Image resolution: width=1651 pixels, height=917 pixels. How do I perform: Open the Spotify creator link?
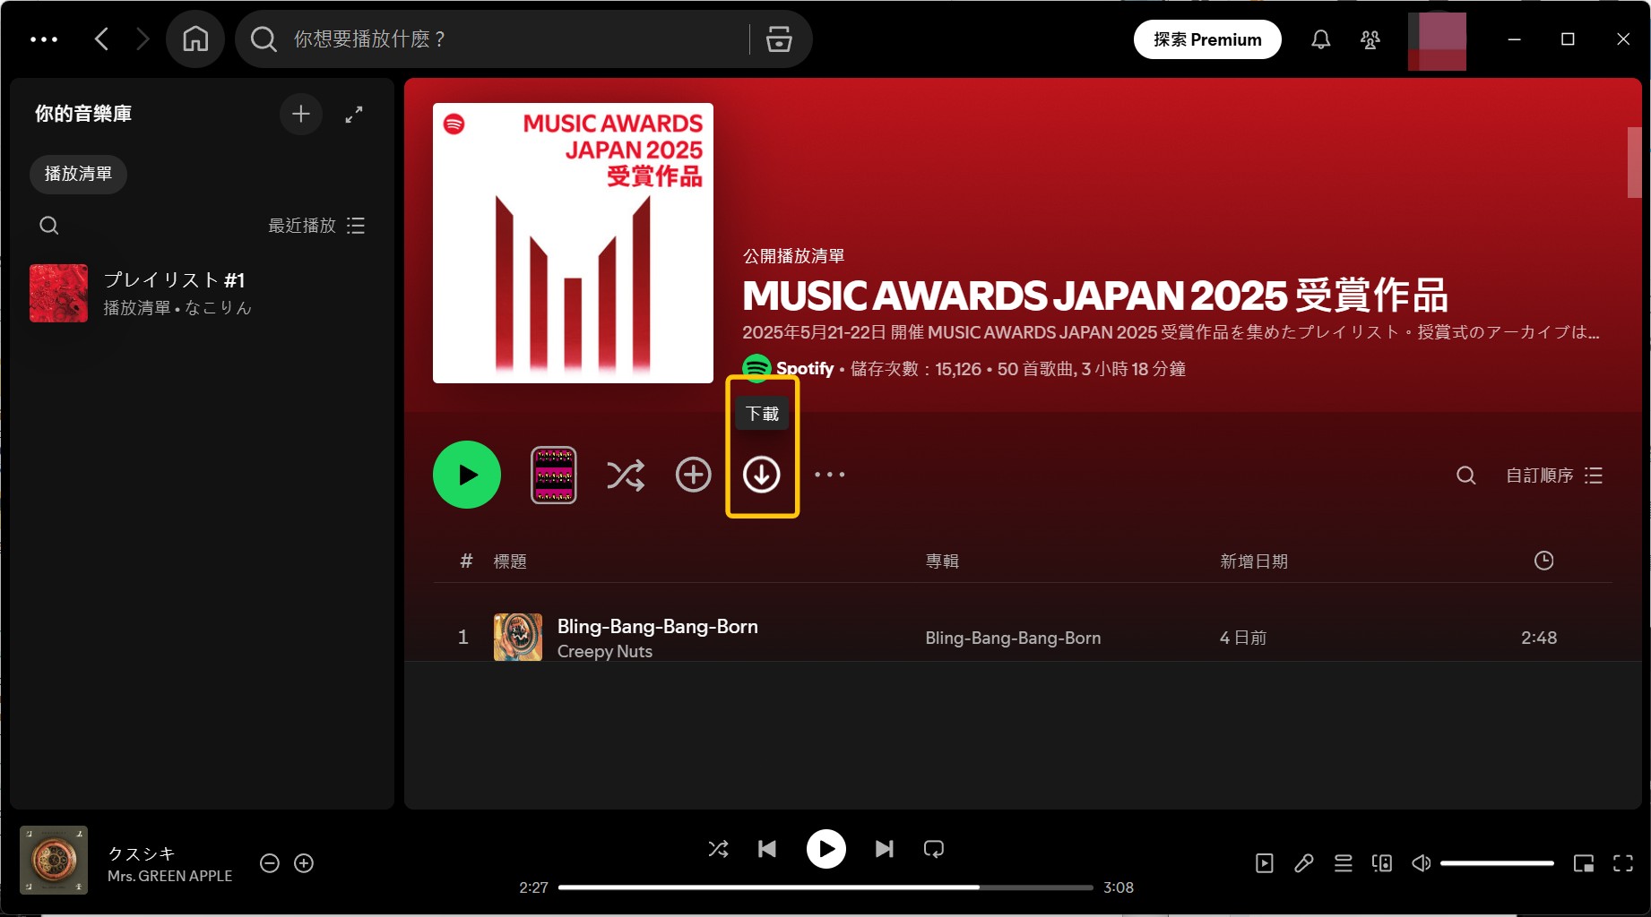(x=804, y=368)
